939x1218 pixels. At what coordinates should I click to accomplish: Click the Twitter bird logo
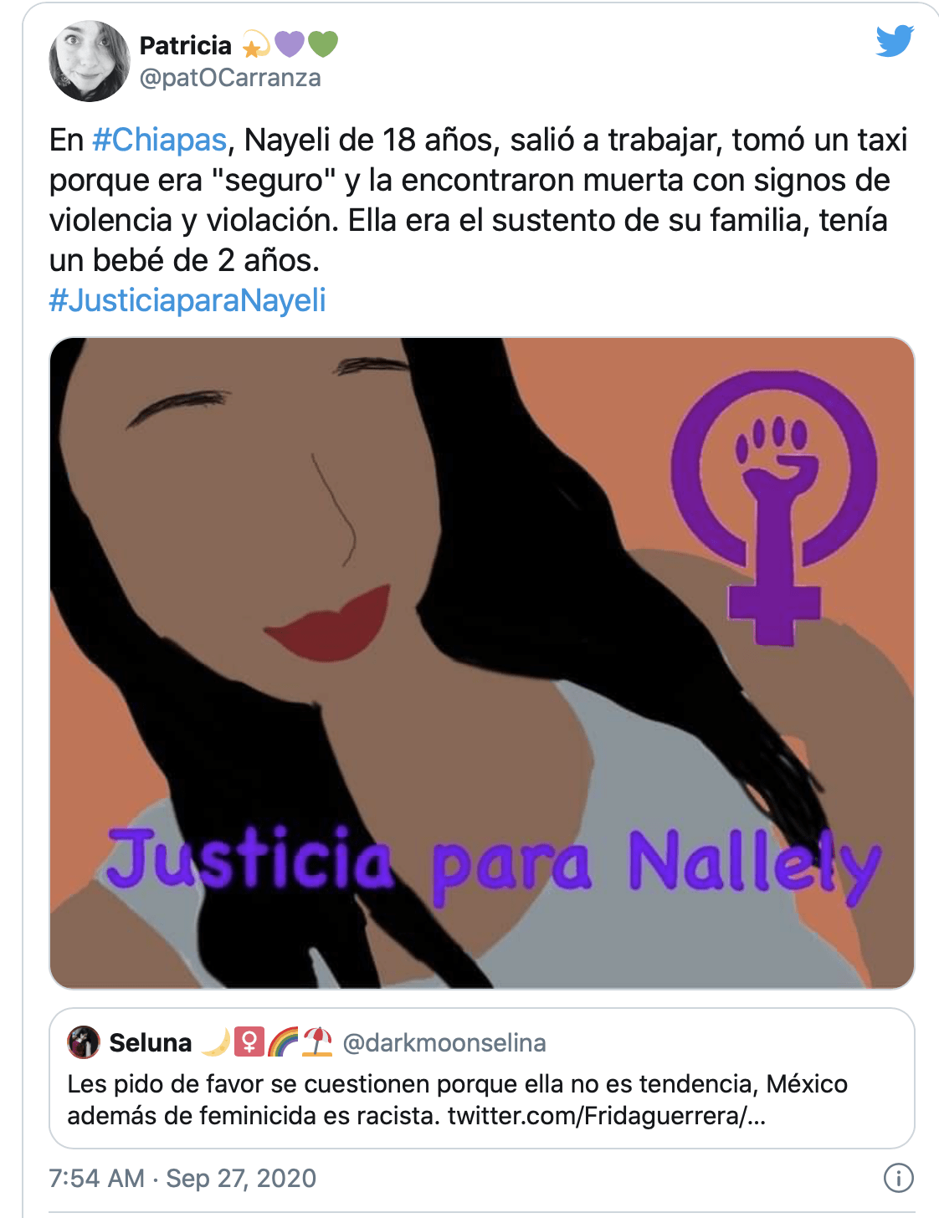point(895,41)
